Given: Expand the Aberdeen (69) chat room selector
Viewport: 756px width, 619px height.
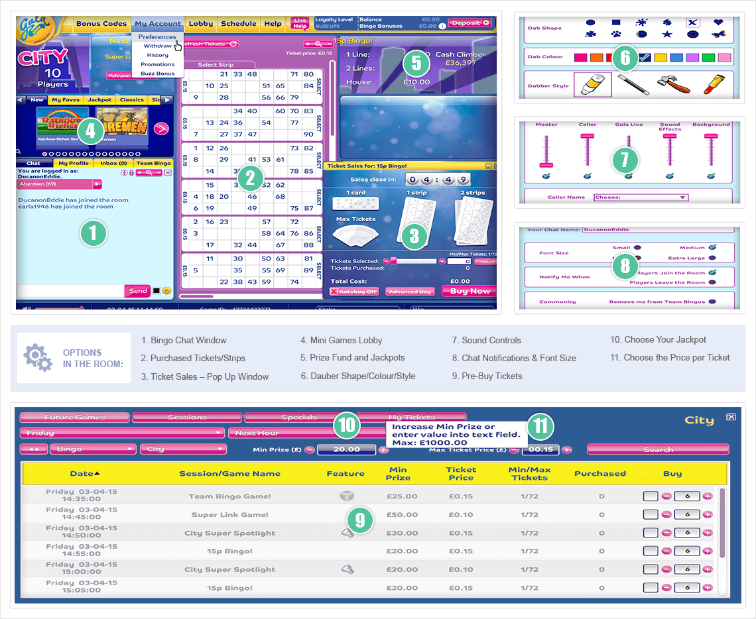Looking at the screenshot, I should pos(59,184).
